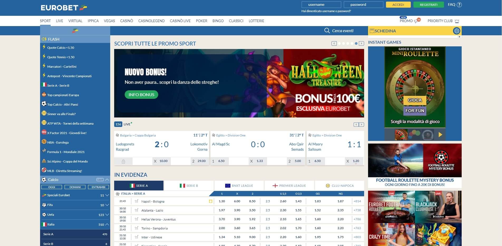Open the Hai dimenticato username o password link
This screenshot has height=246, width=502.
pyautogui.click(x=326, y=11)
